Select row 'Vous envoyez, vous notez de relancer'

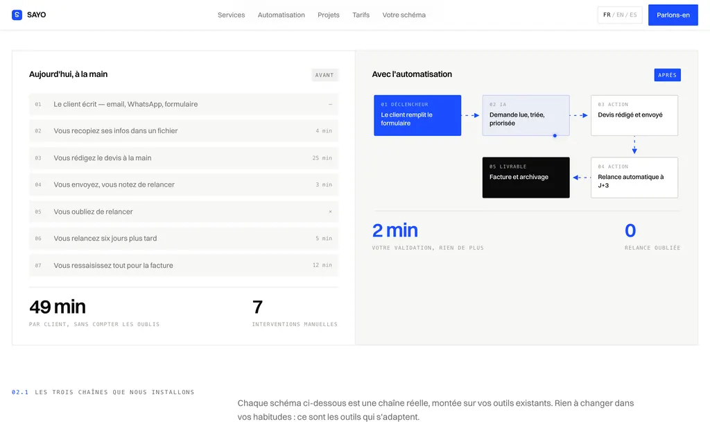point(183,185)
